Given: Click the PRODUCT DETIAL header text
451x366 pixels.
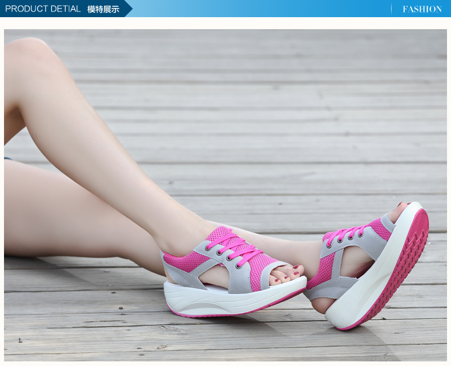Looking at the screenshot, I should (x=43, y=9).
